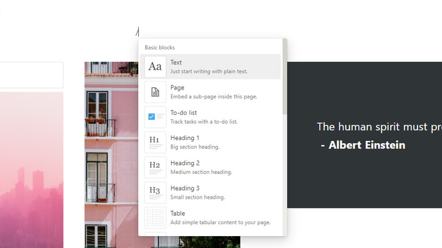442x248 pixels.
Task: Click the pink city skyline image
Action: 31,170
